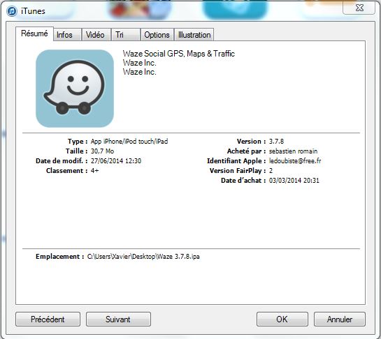The height and width of the screenshot is (339, 381).
Task: Click the version value 3.7.8
Action: pyautogui.click(x=276, y=142)
